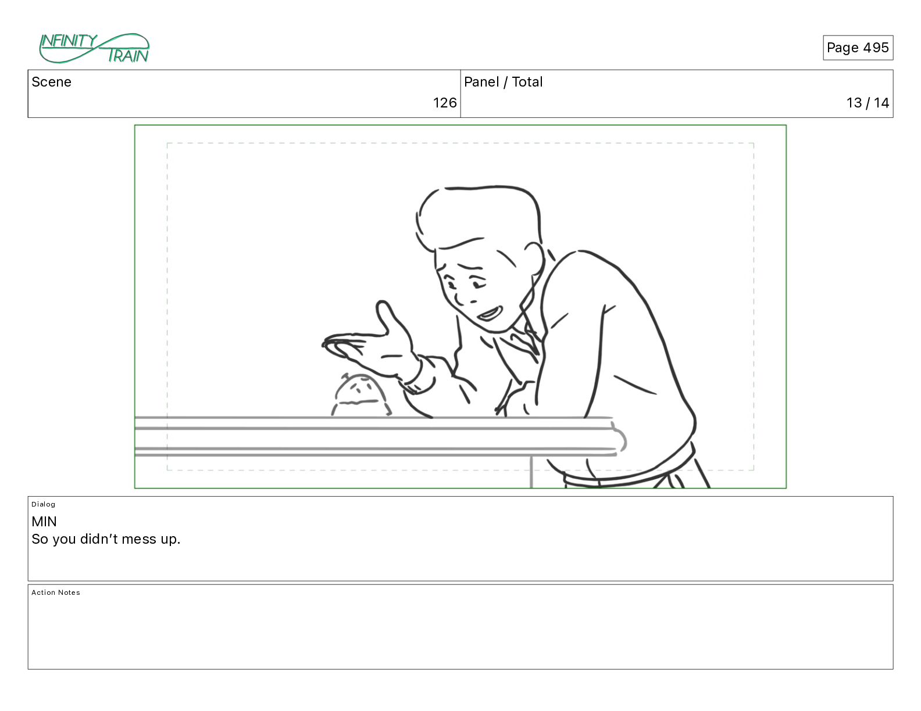
Task: Click the Infinity Train logo
Action: (94, 48)
